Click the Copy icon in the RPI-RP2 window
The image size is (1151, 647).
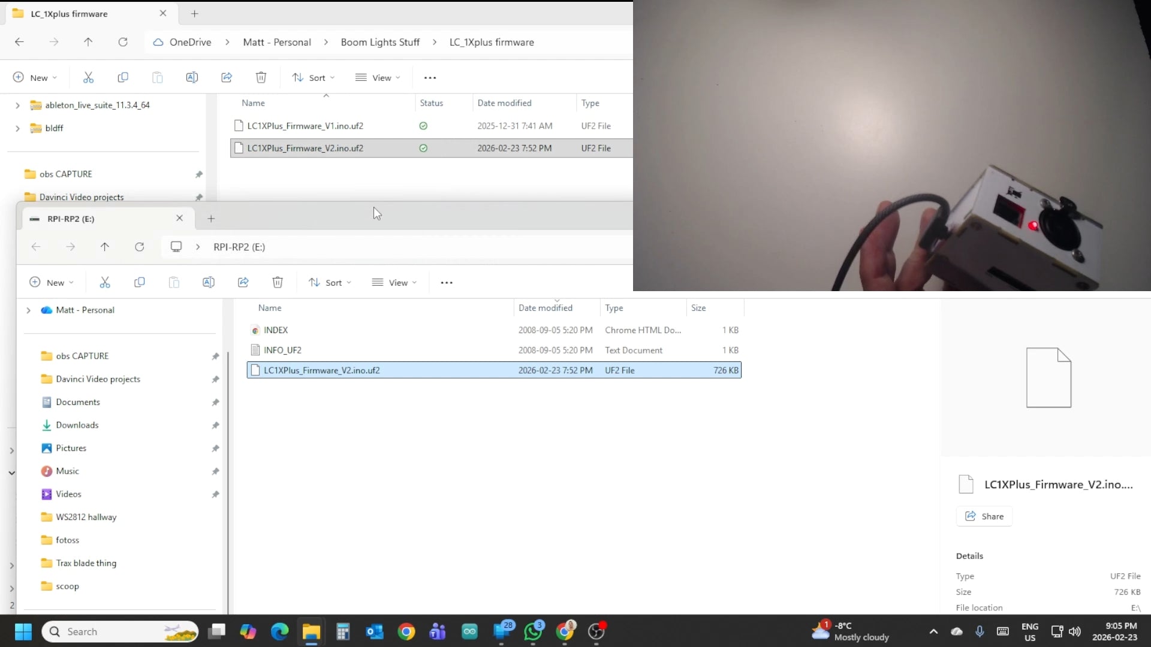click(139, 282)
